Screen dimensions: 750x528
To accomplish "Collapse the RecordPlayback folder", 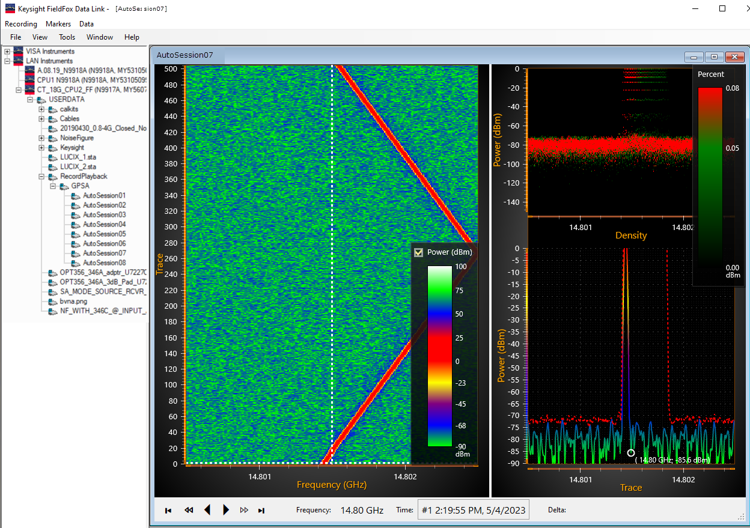I will point(41,177).
